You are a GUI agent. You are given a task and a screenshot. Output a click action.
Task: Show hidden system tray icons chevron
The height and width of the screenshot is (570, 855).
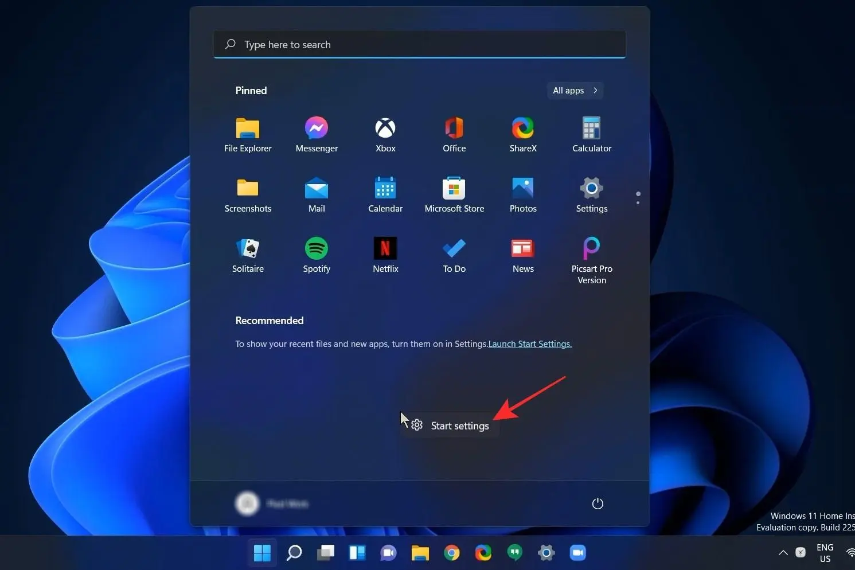(783, 553)
